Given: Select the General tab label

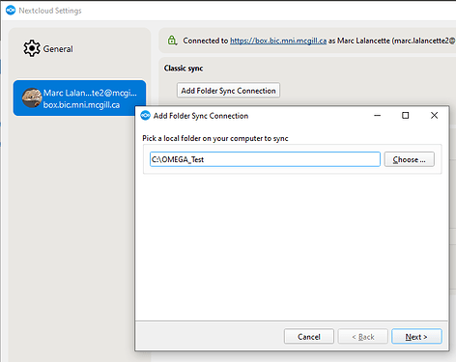Looking at the screenshot, I should 58,49.
